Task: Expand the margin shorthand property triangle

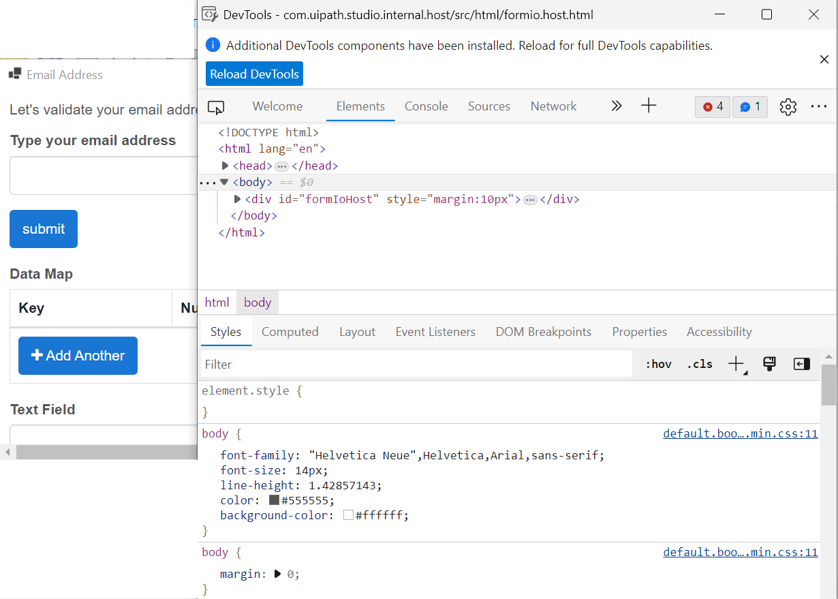Action: [x=278, y=574]
